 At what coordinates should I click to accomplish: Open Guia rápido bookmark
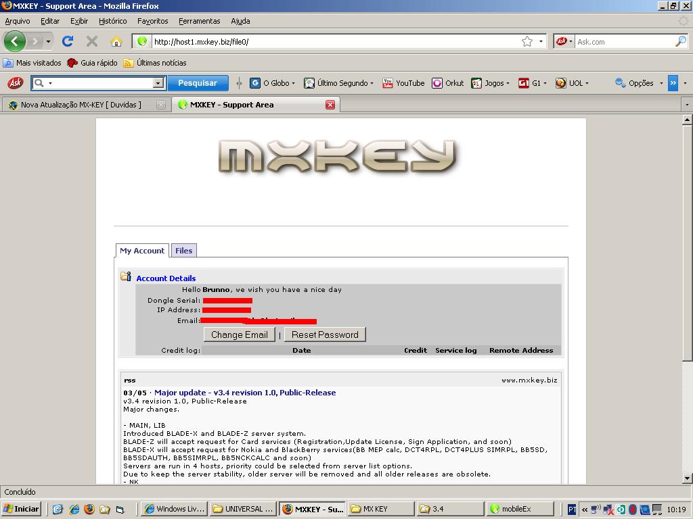92,63
